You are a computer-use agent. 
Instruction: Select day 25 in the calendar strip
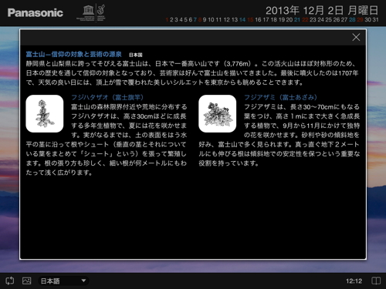329,19
